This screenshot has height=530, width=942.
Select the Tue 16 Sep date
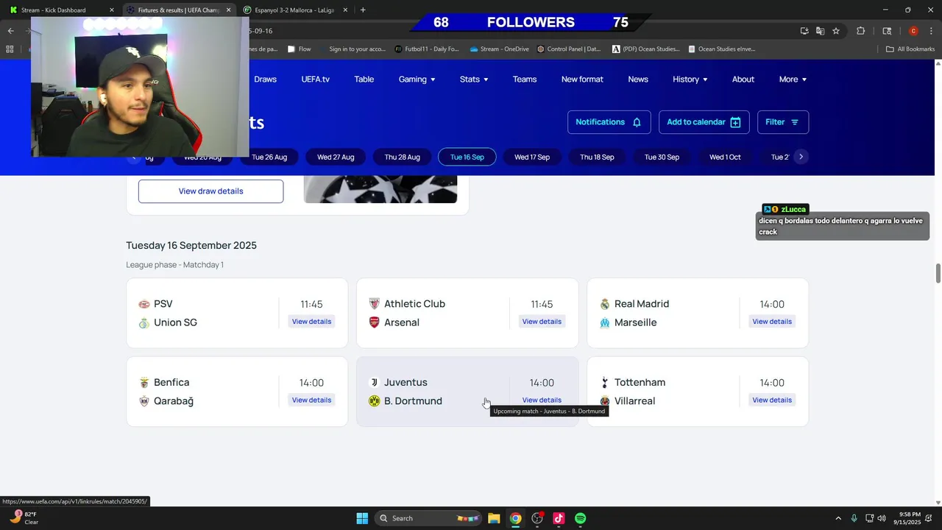click(467, 157)
